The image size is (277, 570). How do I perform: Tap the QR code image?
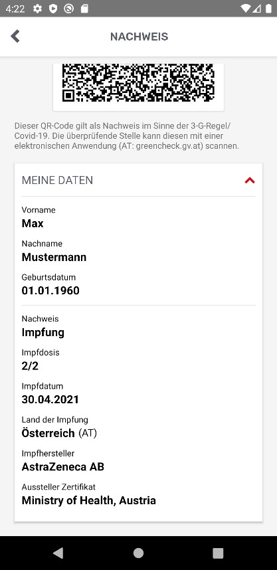click(138, 83)
